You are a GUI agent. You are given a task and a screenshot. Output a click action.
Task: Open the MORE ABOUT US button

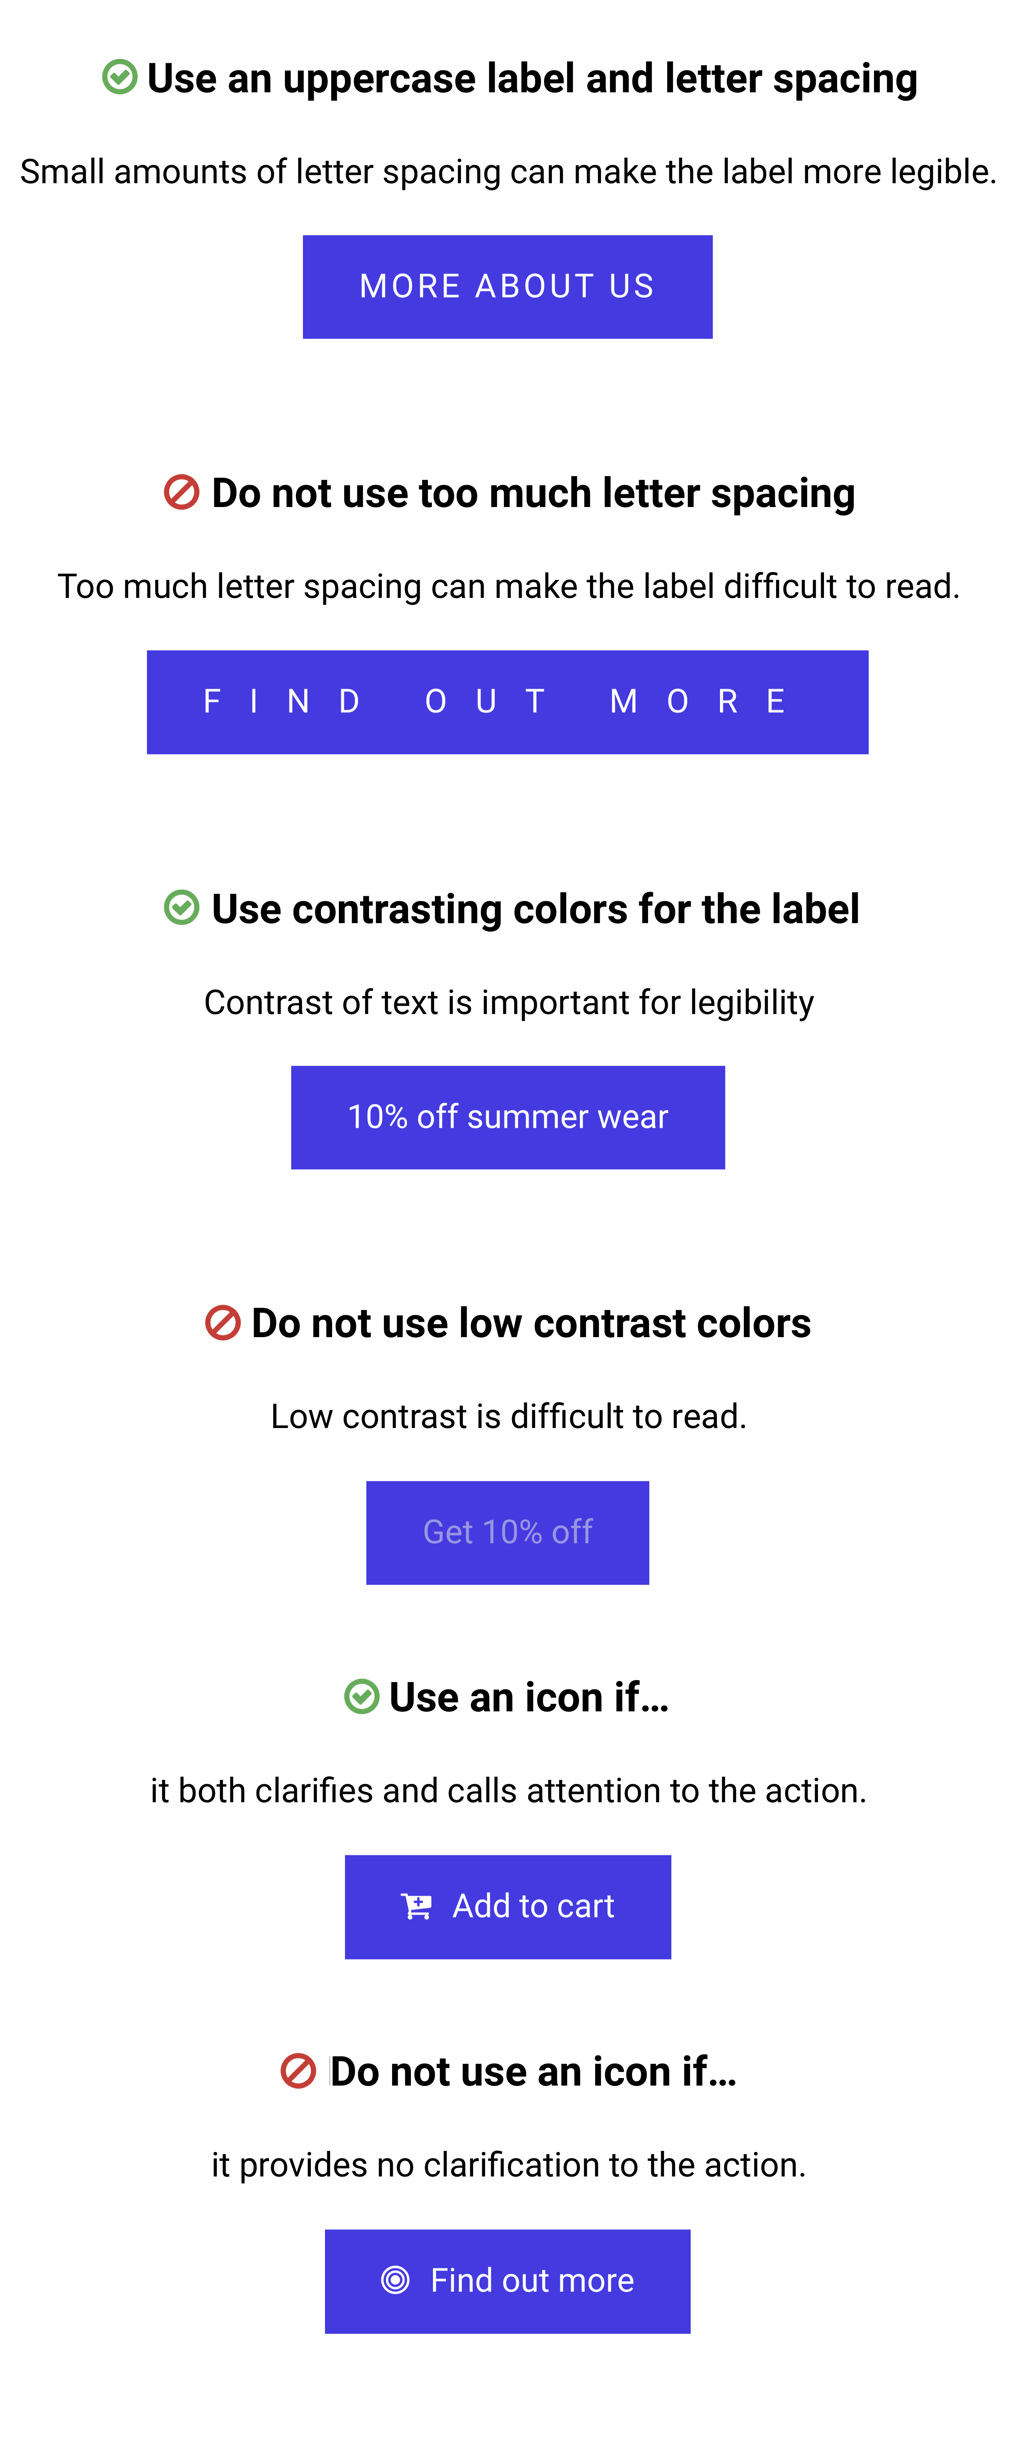pos(507,287)
